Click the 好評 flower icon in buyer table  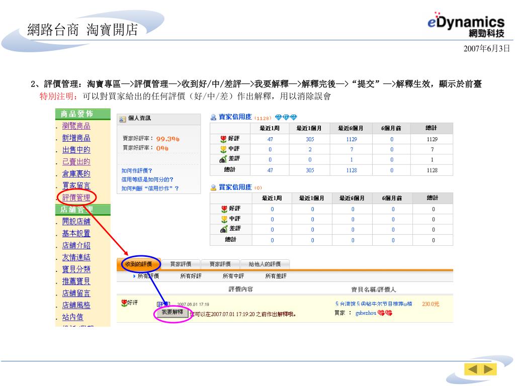pyautogui.click(x=224, y=209)
